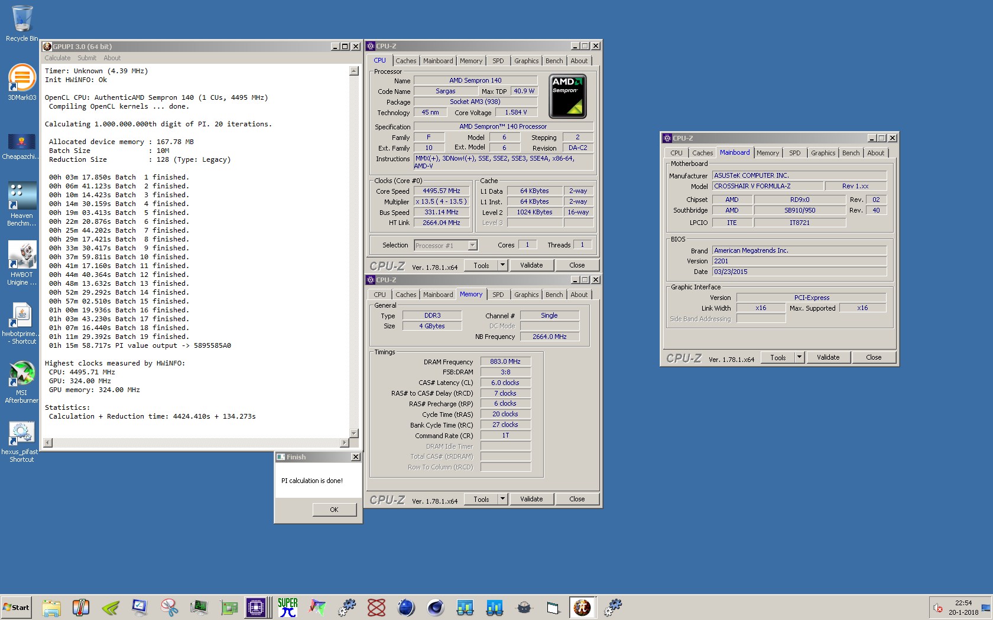Expand the Tools dropdown arrow in CPU tab window
This screenshot has height=620, width=993.
(503, 266)
